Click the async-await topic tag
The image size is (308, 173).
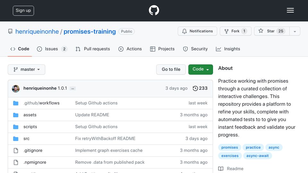[258, 156]
